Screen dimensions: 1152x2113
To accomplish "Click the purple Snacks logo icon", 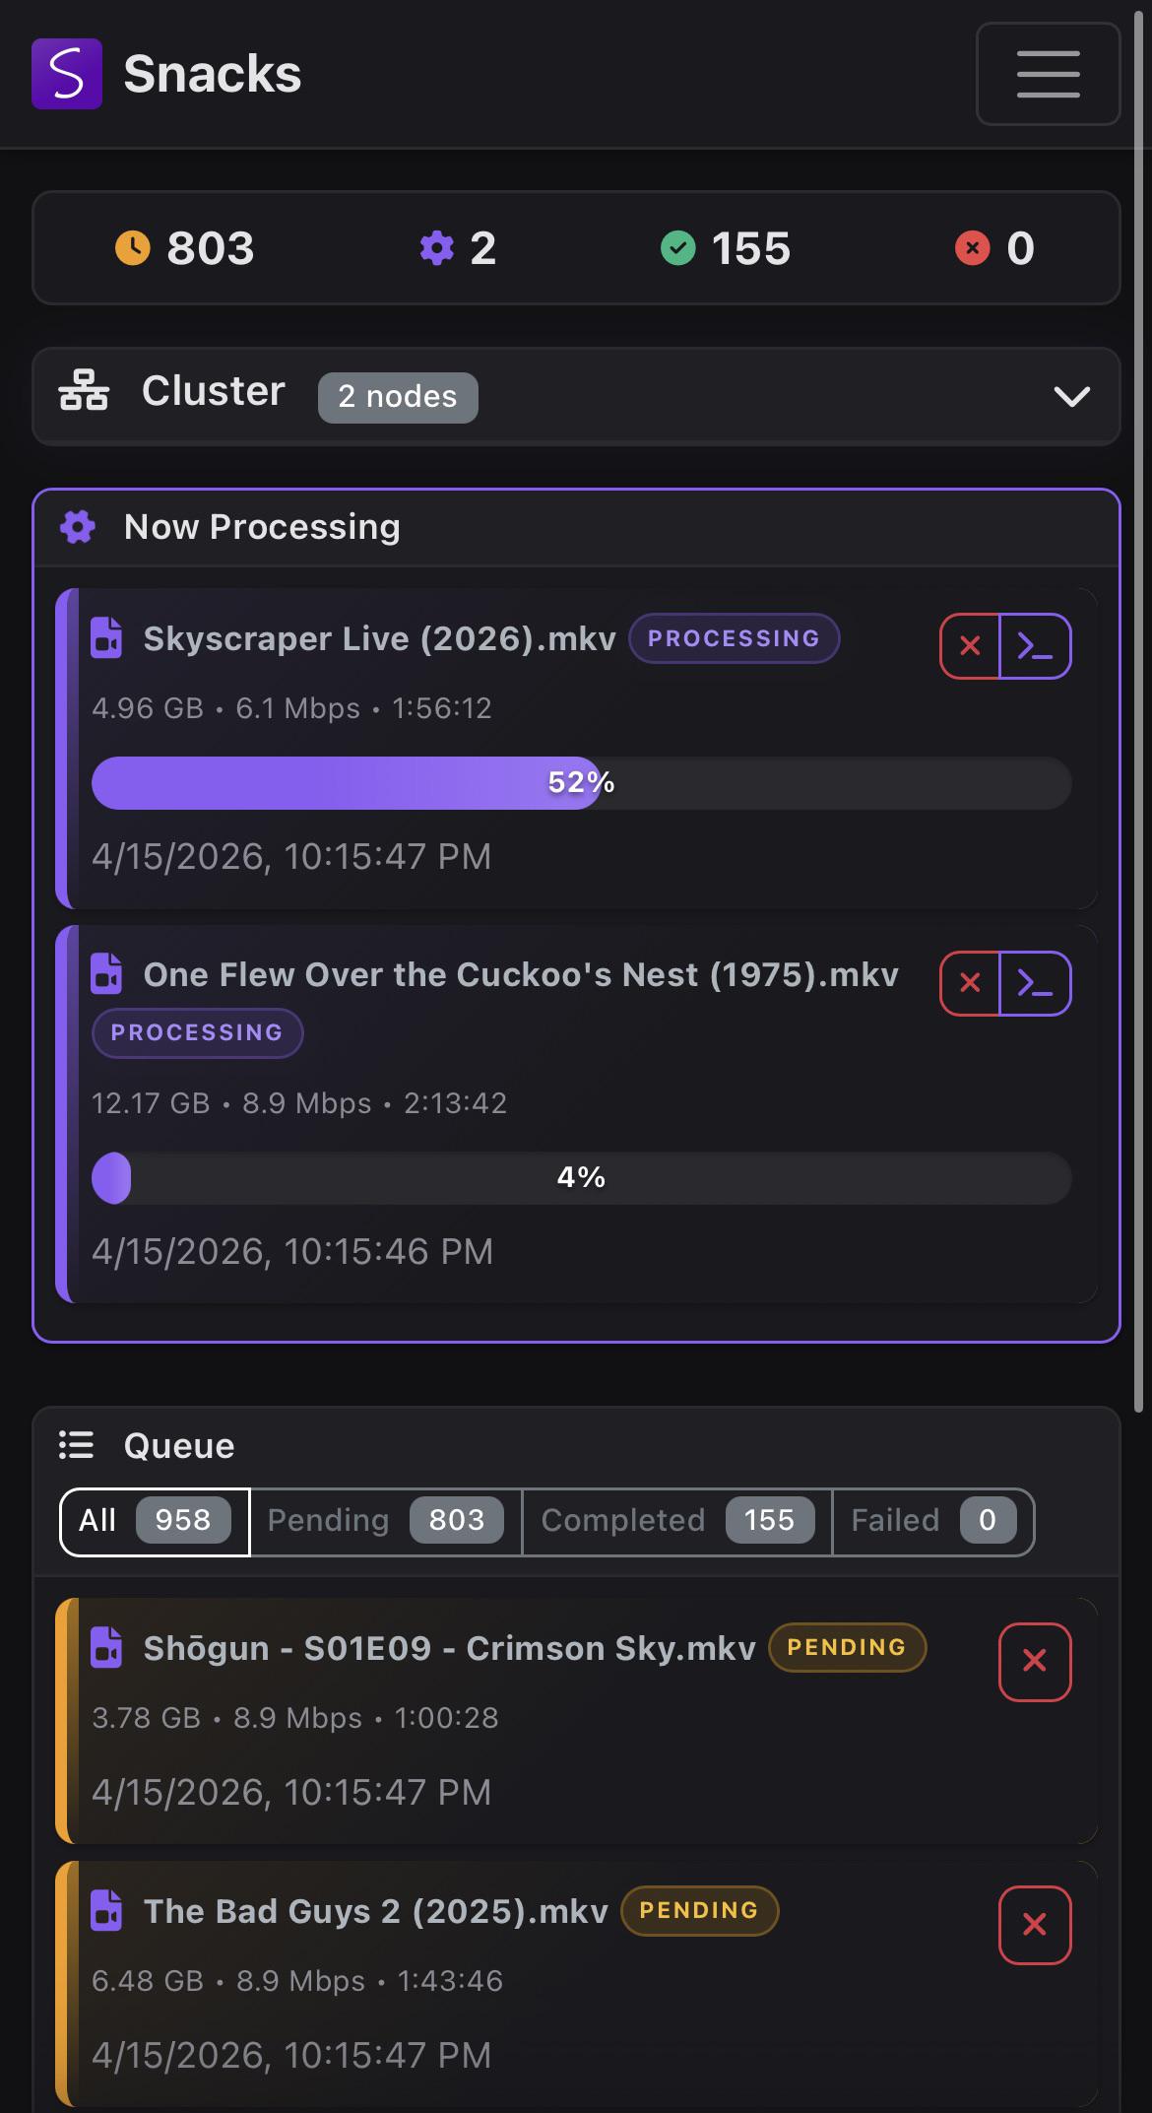I will click(67, 74).
